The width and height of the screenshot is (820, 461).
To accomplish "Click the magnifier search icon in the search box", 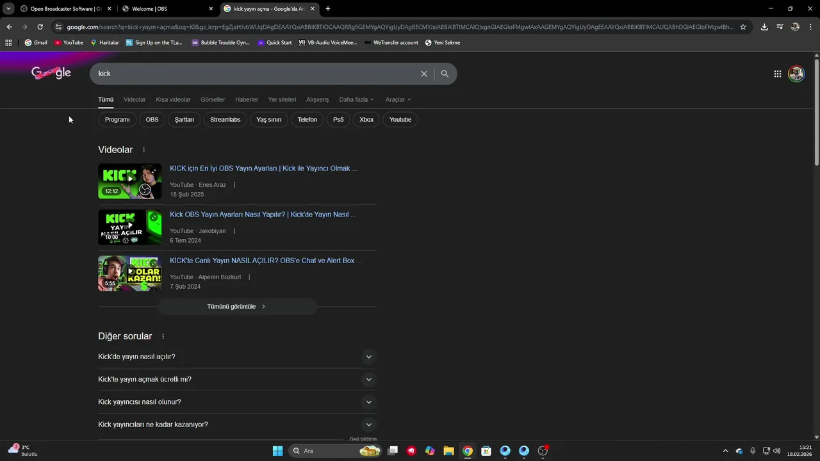I will pyautogui.click(x=445, y=74).
